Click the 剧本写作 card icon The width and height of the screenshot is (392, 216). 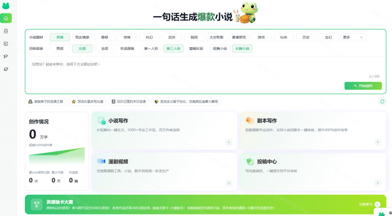250,120
